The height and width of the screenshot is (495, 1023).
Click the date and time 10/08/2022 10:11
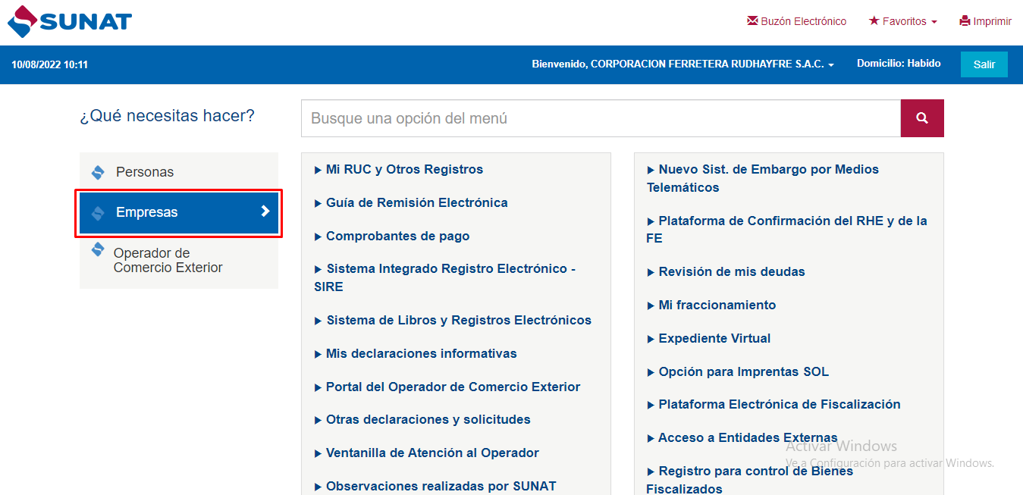pos(50,64)
